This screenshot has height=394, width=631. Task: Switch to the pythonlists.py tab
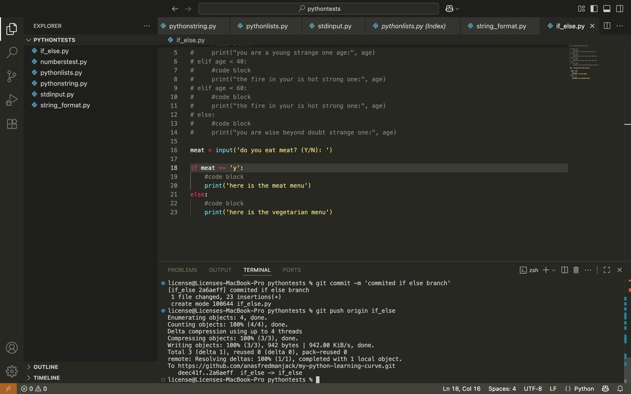point(267,26)
